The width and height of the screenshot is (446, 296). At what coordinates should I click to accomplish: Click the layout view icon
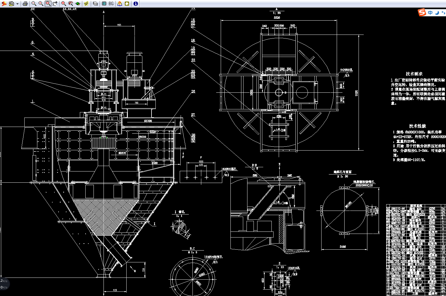(x=104, y=4)
